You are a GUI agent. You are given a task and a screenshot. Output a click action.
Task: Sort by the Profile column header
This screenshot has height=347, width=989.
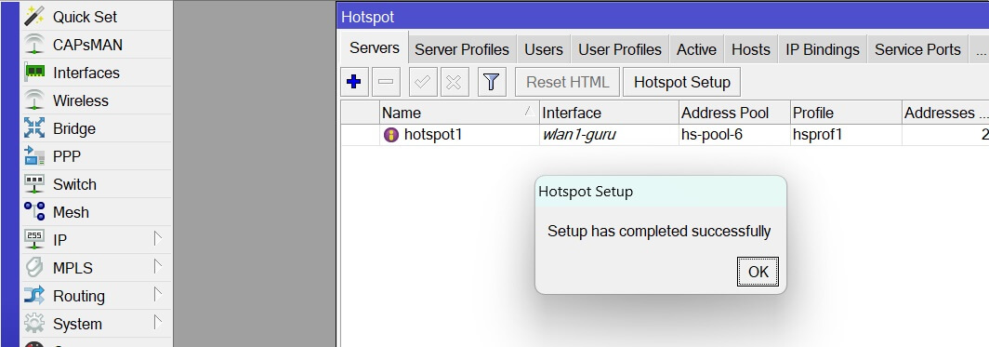pyautogui.click(x=847, y=113)
